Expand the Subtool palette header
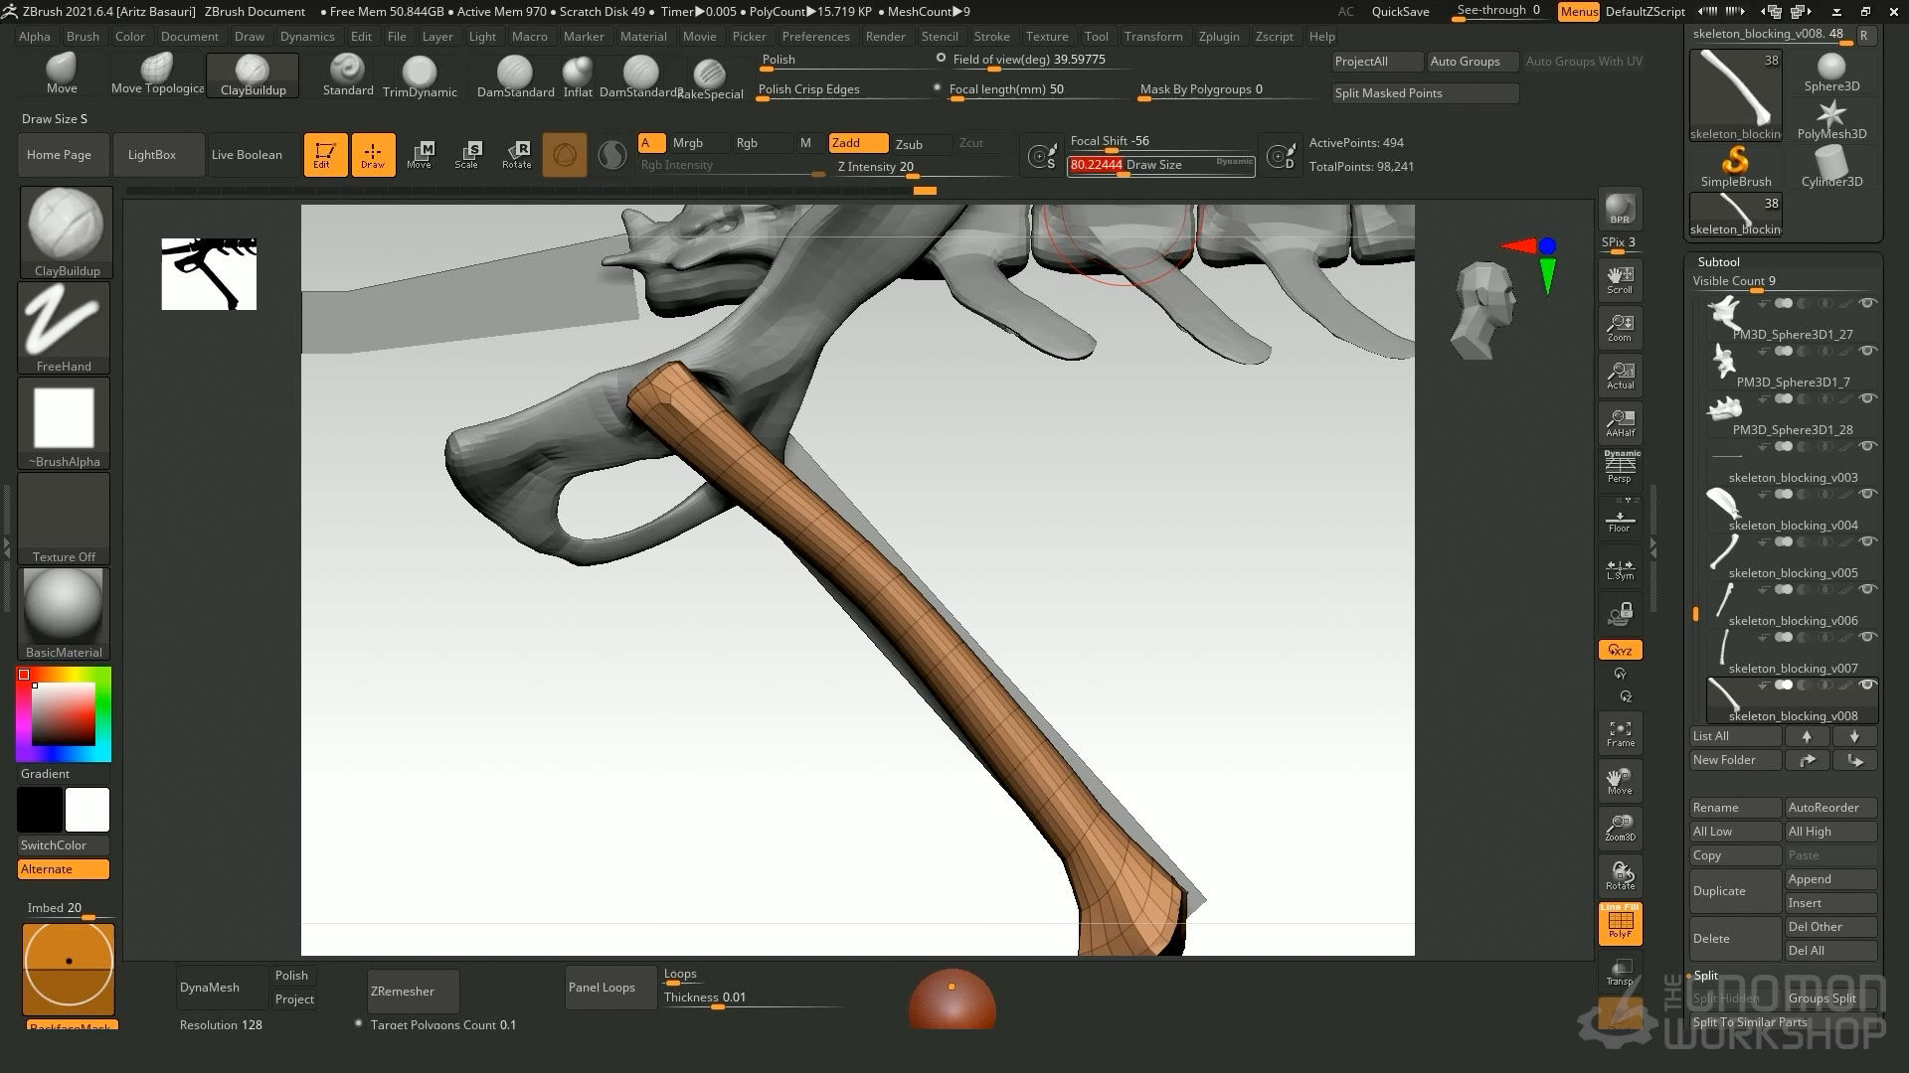This screenshot has width=1909, height=1073. (x=1718, y=261)
